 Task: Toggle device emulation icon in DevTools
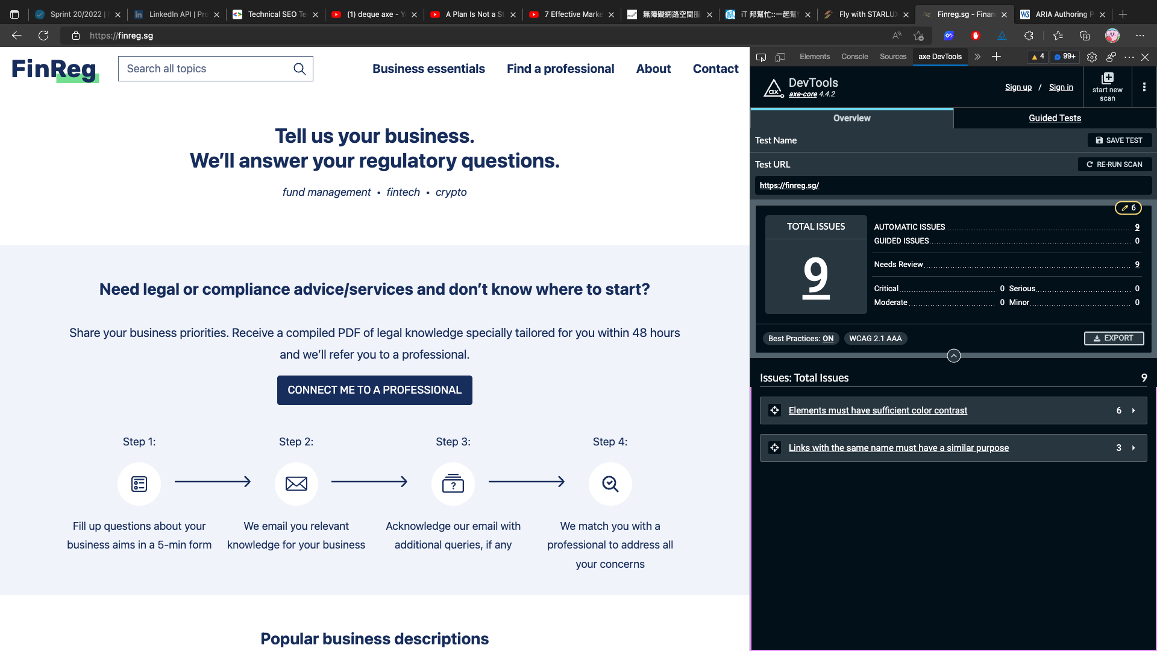pyautogui.click(x=780, y=57)
